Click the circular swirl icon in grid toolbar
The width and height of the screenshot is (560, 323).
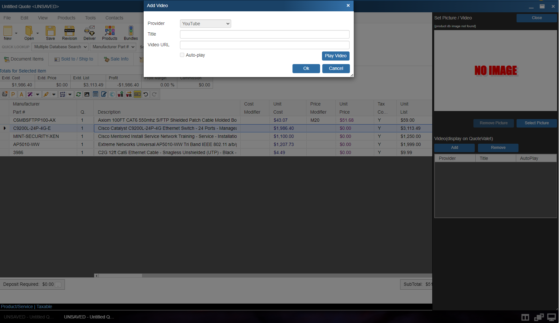click(112, 94)
